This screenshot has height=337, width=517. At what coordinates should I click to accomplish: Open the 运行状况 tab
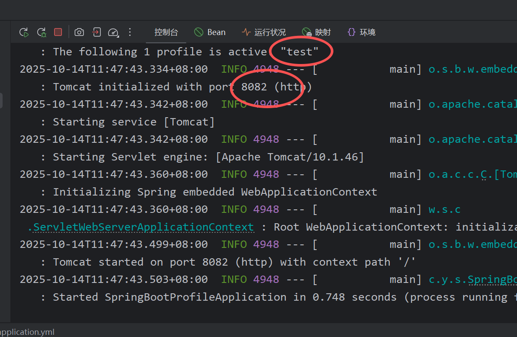coord(264,32)
